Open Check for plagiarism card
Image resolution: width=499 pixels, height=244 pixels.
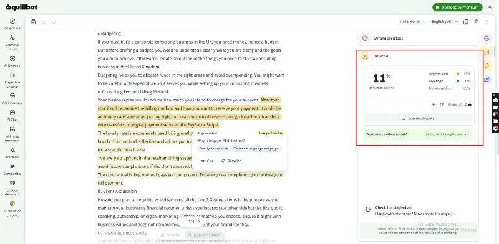coord(418,210)
